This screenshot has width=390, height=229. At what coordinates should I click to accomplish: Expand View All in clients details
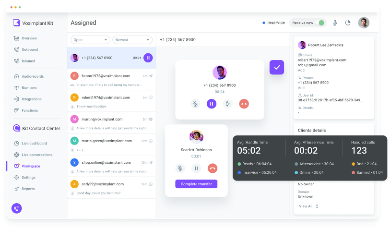coord(308,206)
